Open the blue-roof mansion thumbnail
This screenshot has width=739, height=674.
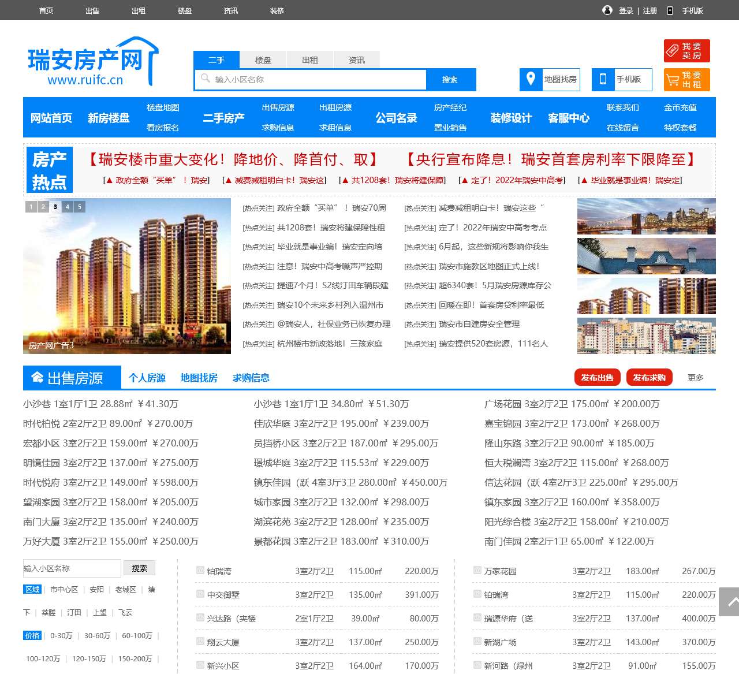[x=647, y=256]
